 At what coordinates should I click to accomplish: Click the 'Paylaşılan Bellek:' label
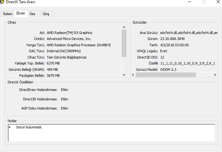tap(32, 76)
